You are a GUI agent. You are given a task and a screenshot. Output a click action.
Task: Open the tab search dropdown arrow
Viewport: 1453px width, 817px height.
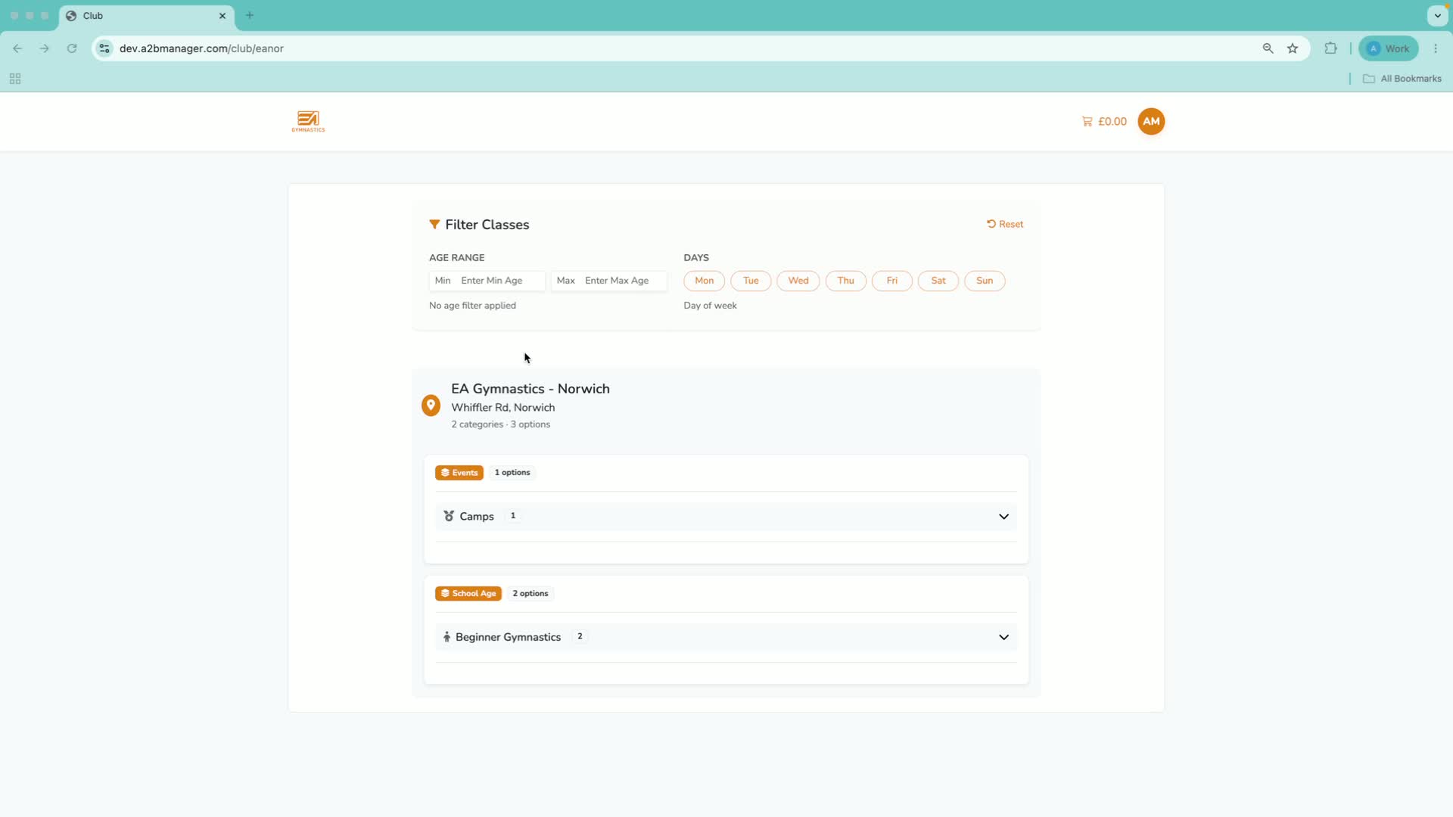[x=1437, y=15]
